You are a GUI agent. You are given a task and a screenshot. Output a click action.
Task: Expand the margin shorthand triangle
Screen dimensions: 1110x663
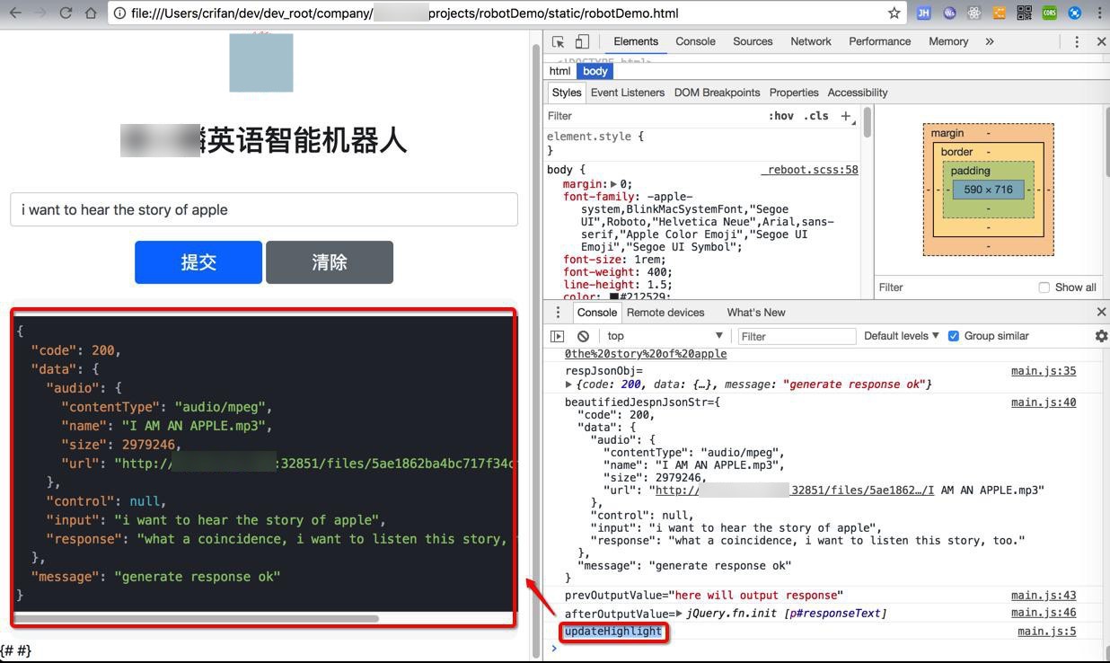[613, 184]
